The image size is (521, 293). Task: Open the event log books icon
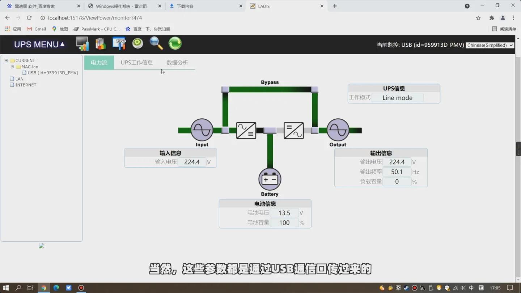[100, 43]
